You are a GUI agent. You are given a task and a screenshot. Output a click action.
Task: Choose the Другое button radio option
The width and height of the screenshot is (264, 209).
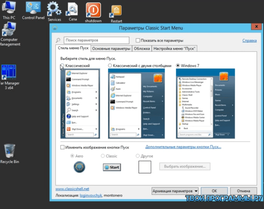(137, 156)
